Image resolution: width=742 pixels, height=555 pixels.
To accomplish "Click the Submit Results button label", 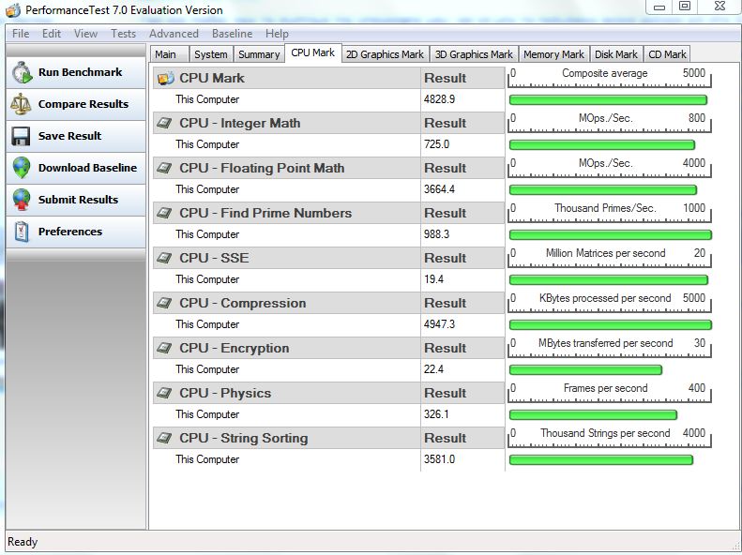I will (x=78, y=200).
